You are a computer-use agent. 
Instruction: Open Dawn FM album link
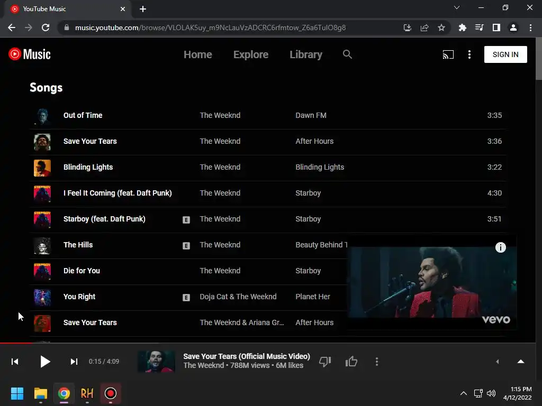(x=311, y=115)
